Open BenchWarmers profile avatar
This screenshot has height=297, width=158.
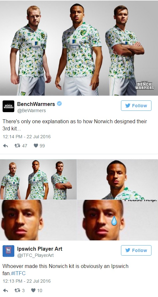click(x=8, y=106)
